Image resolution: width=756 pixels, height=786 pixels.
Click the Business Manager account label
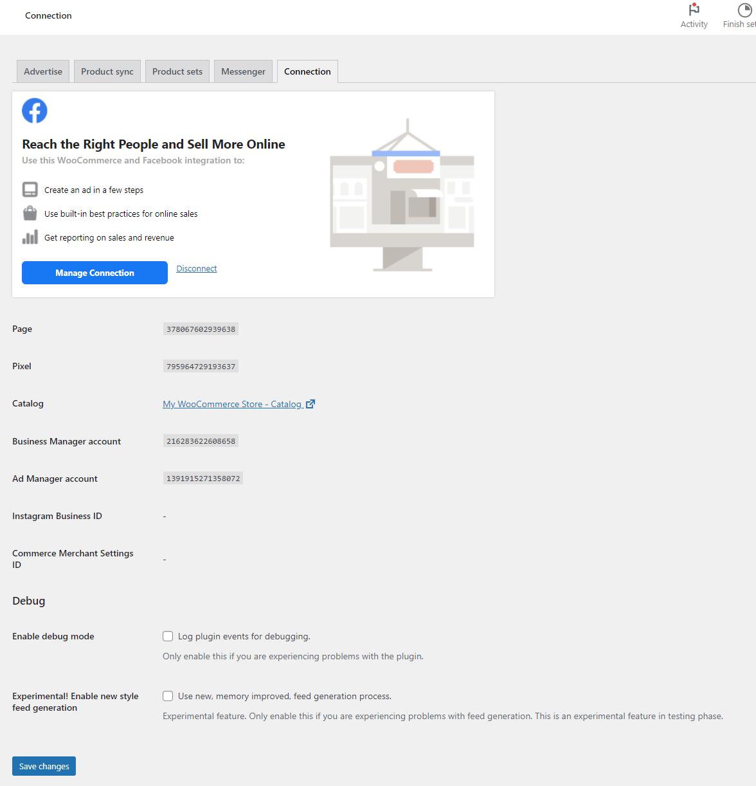(x=66, y=441)
